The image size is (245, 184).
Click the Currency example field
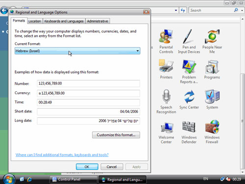pyautogui.click(x=88, y=93)
